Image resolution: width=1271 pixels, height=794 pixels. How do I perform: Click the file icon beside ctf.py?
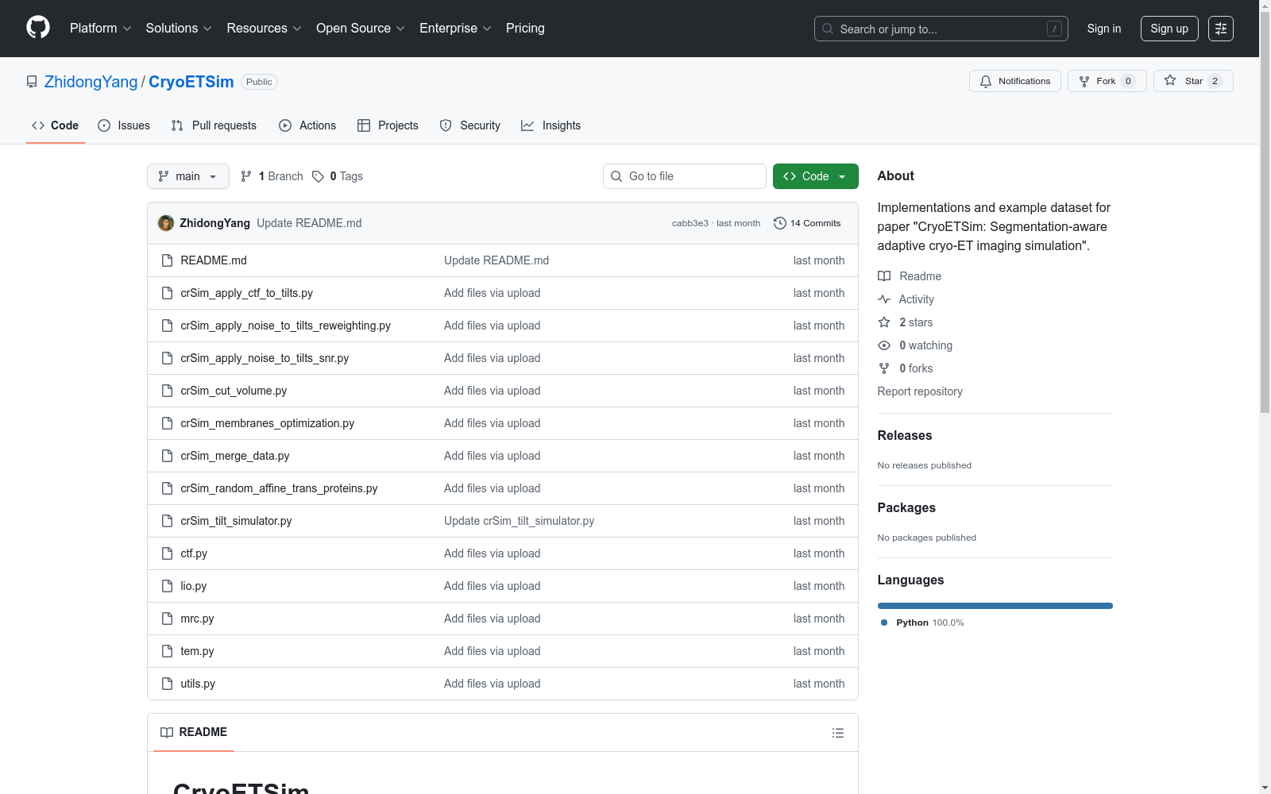(x=167, y=553)
